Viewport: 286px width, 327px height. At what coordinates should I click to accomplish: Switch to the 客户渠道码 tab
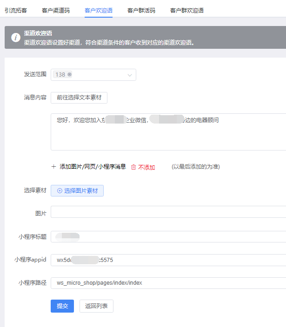[56, 10]
